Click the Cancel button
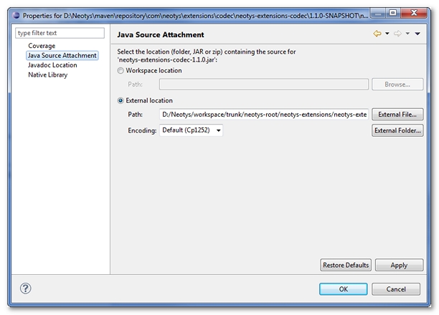 pyautogui.click(x=396, y=289)
